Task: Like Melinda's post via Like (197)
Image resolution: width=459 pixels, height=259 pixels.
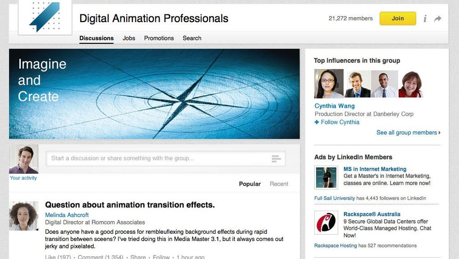Action: (58, 257)
